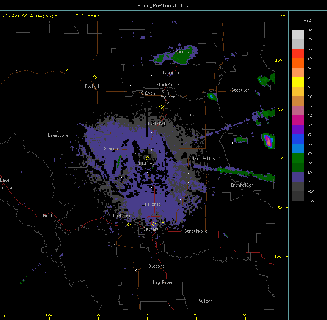The width and height of the screenshot is (327, 320).
Task: Select the Olds label
Action: tap(147, 150)
